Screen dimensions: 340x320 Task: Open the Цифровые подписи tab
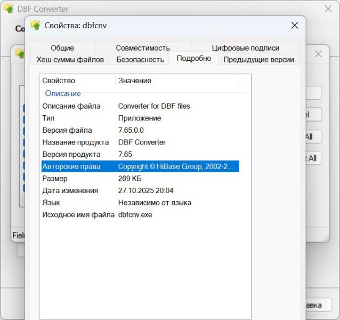click(x=245, y=47)
